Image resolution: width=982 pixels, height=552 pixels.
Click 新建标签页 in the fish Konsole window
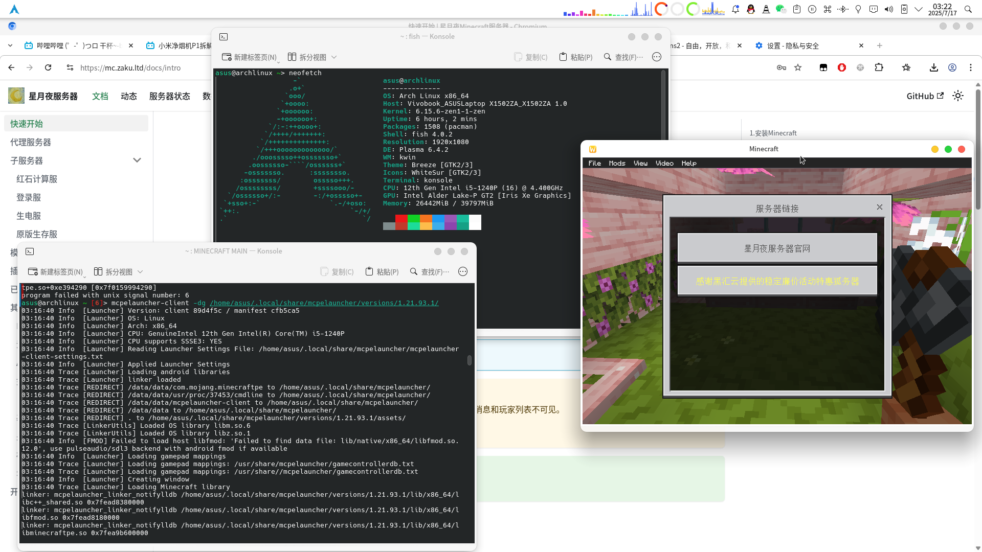point(251,57)
